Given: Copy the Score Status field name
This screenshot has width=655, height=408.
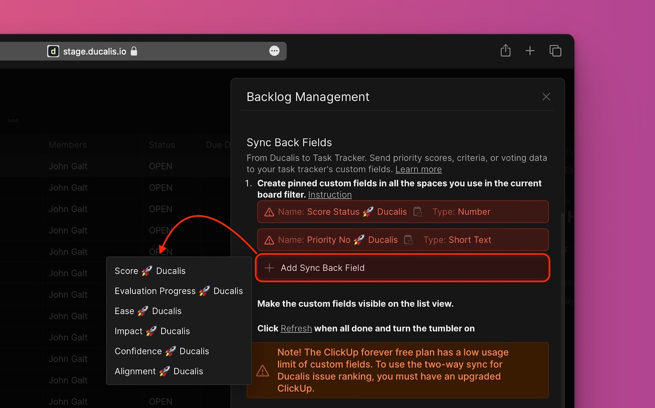Looking at the screenshot, I should [418, 212].
